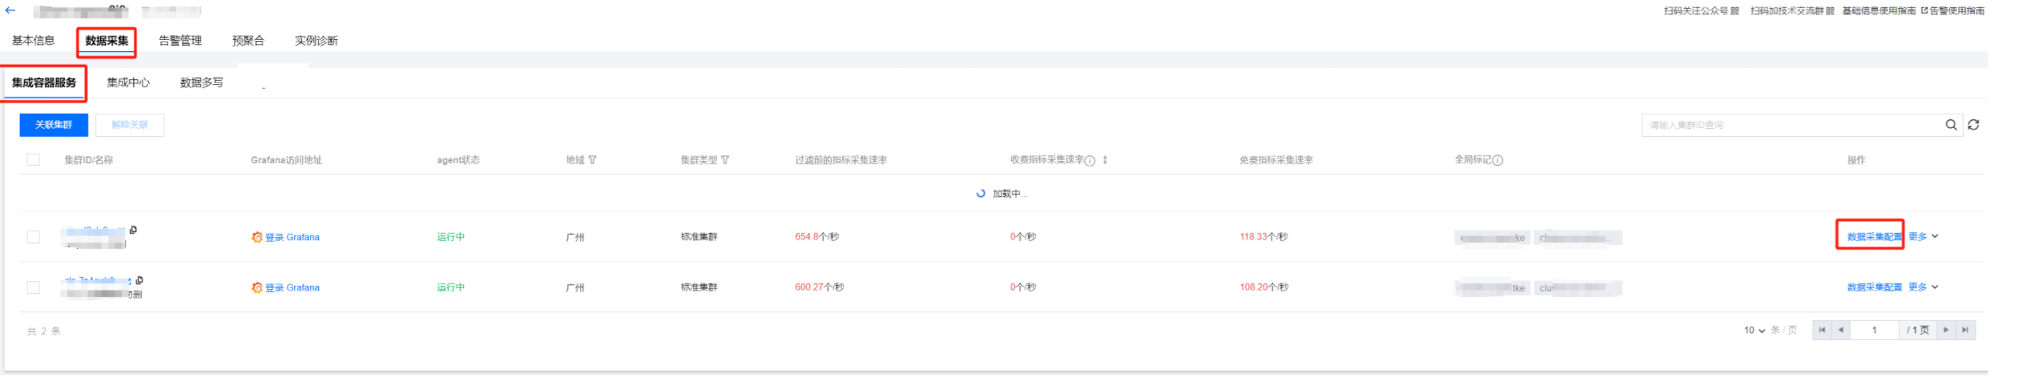Viewport: 2031px width, 385px height.
Task: Open the 地域 column filter icon
Action: point(592,160)
